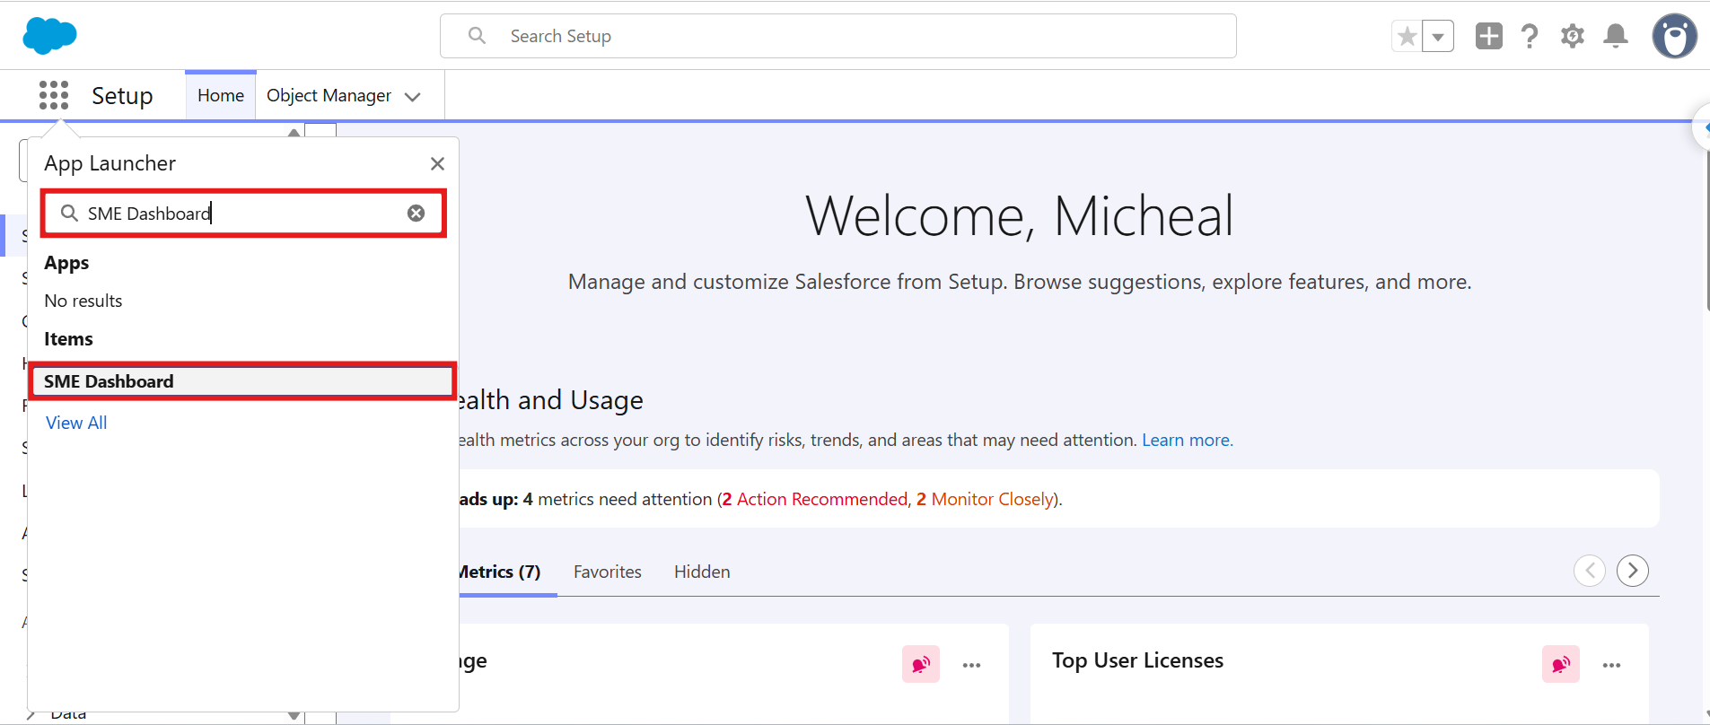Switch to the Home tab

[x=221, y=95]
